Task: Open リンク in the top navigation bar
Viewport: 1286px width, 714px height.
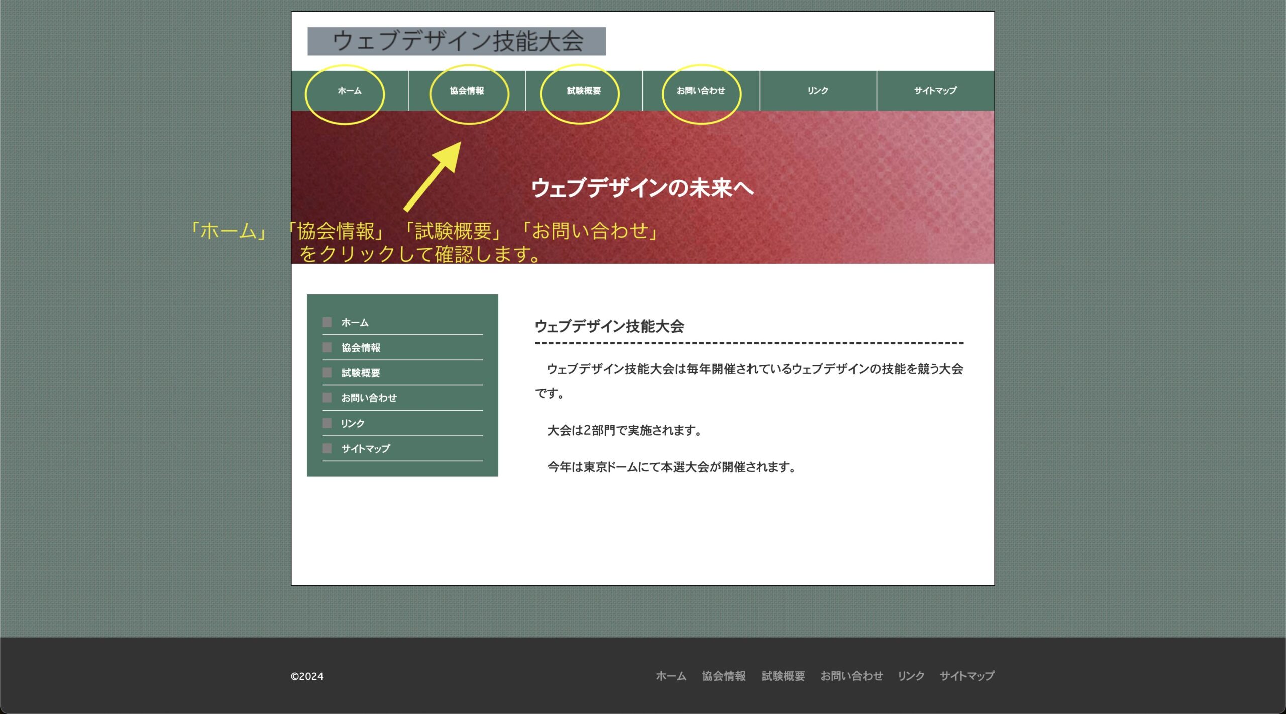Action: pos(818,91)
